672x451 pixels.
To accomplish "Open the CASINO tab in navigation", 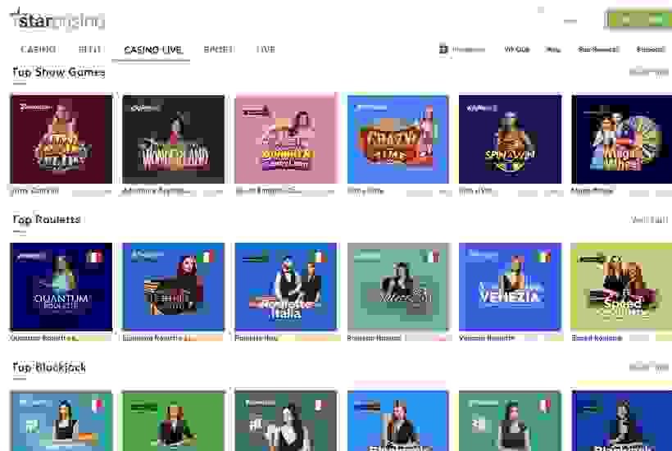I will click(39, 49).
